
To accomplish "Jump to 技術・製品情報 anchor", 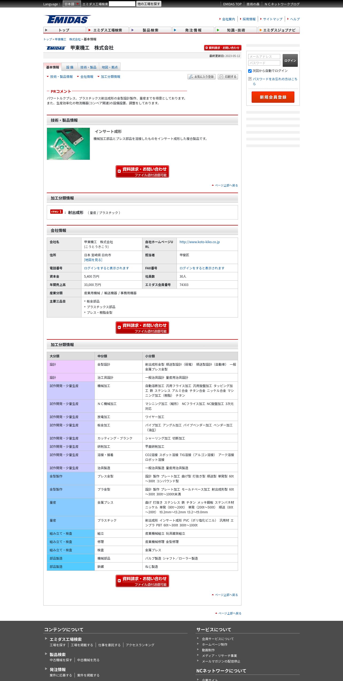I will tap(61, 76).
